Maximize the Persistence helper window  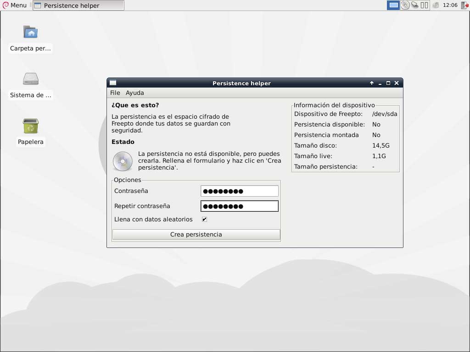(388, 83)
